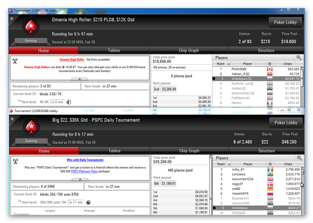Select Lincownz player row
The image size is (313, 223).
(257, 174)
